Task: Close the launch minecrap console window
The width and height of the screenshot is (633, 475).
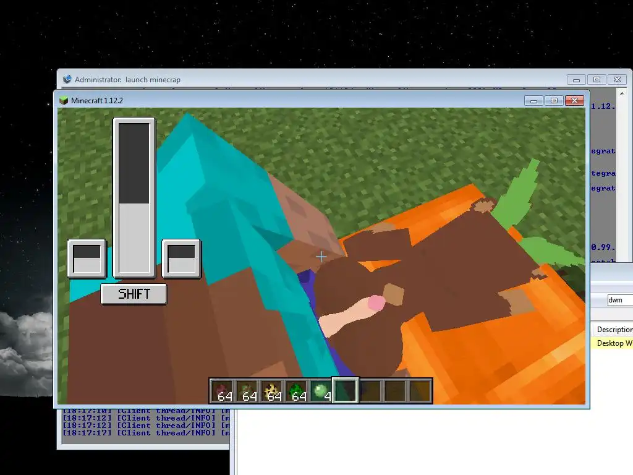Action: point(618,80)
